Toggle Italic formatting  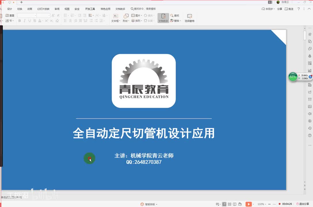(24, 21)
